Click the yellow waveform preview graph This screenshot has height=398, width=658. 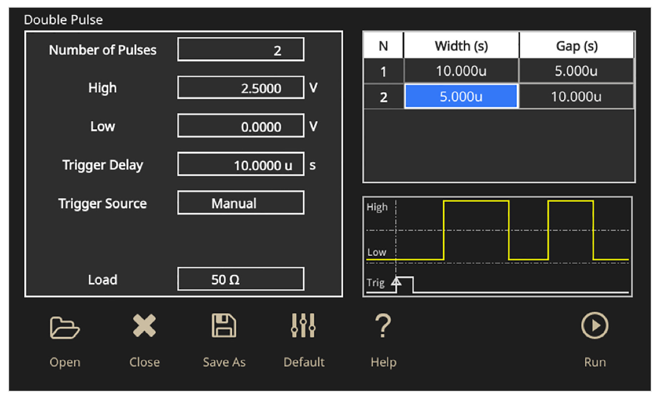[498, 247]
